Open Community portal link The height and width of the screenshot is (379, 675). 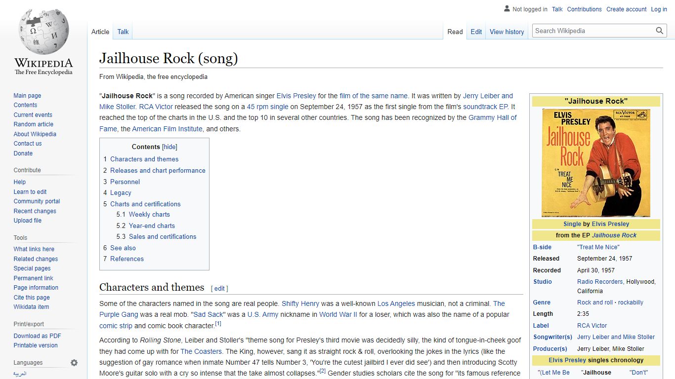(x=37, y=201)
